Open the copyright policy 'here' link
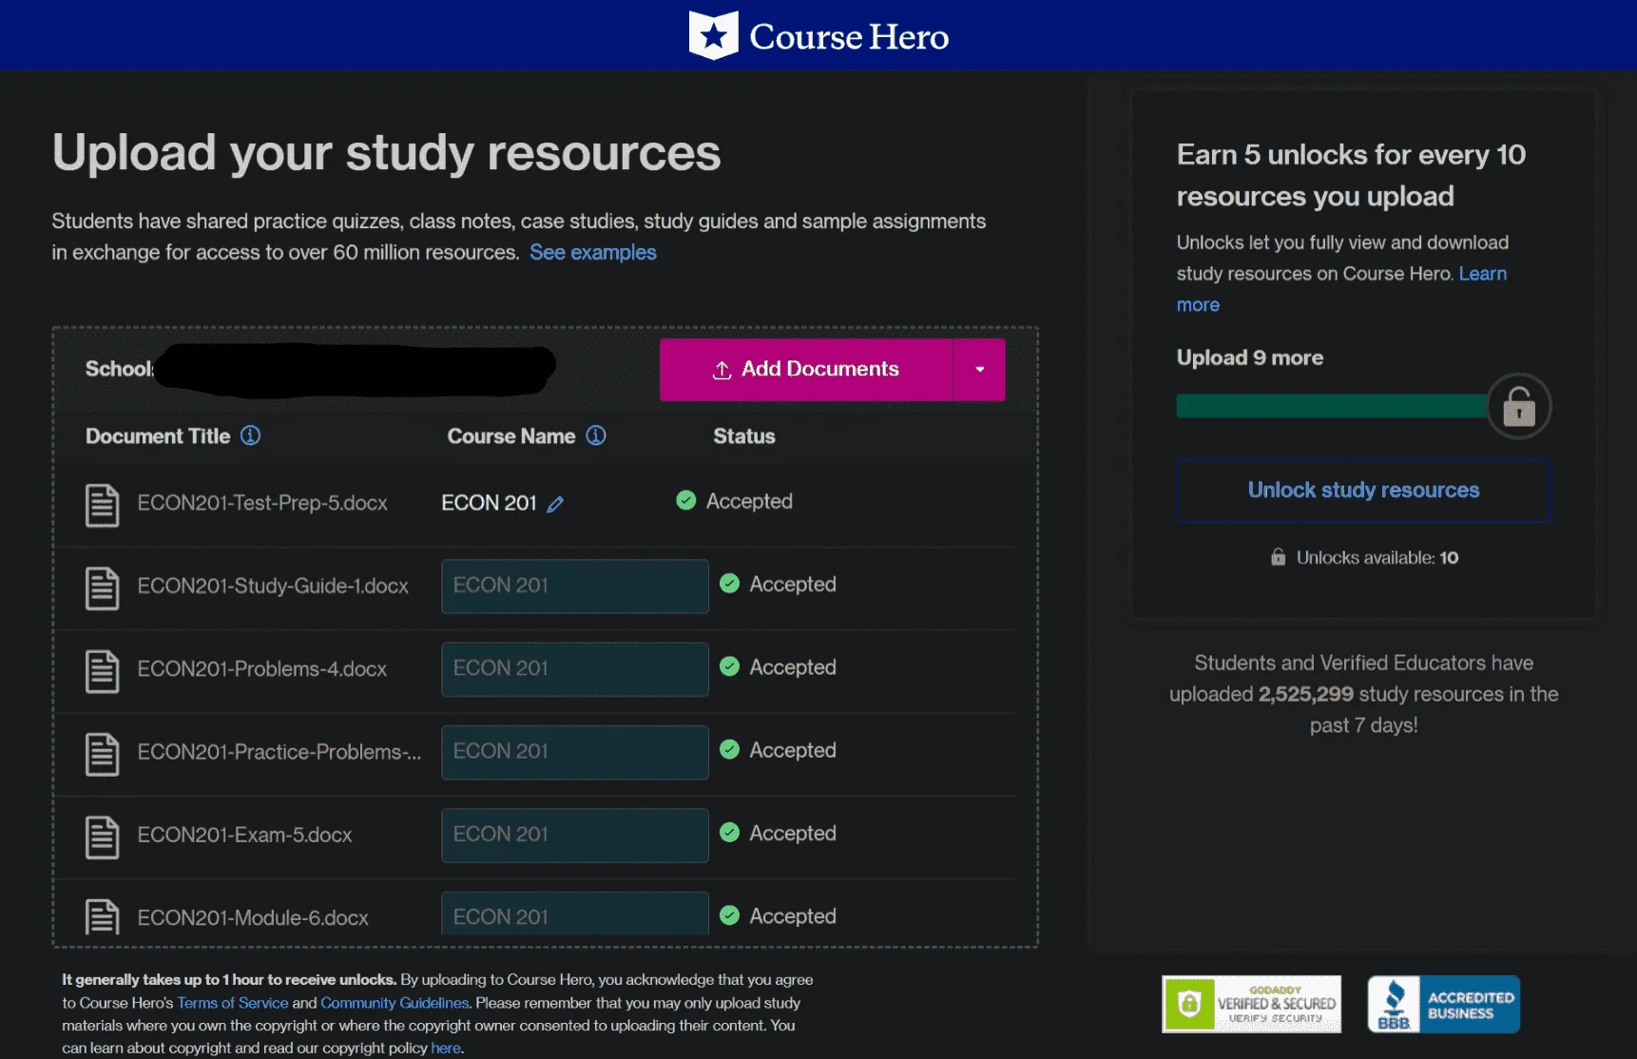The image size is (1637, 1059). click(446, 1048)
